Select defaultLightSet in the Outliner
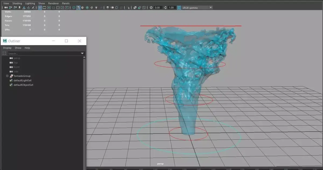Image resolution: width=323 pixels, height=170 pixels. pyautogui.click(x=23, y=80)
